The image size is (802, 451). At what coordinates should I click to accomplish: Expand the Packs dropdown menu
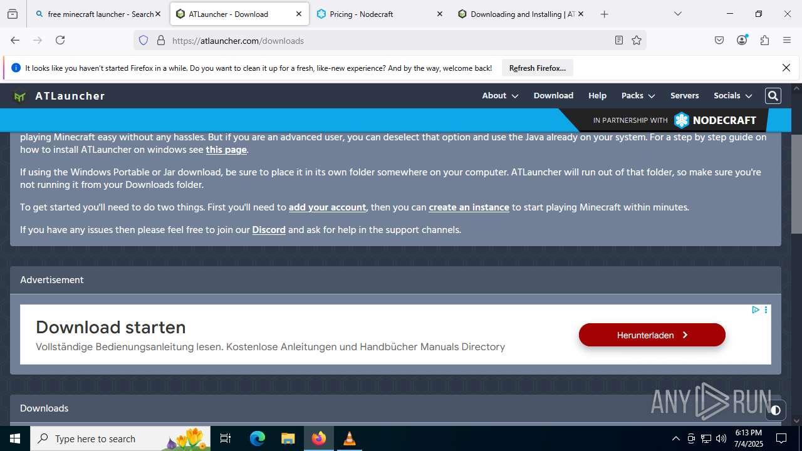pos(638,96)
